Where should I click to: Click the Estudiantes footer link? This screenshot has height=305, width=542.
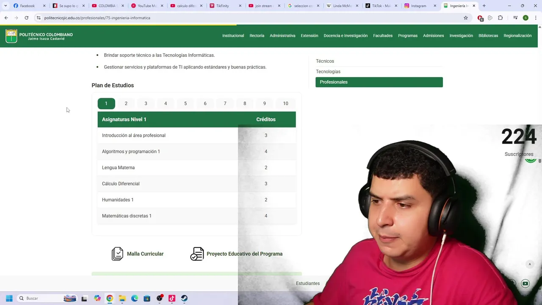308,283
